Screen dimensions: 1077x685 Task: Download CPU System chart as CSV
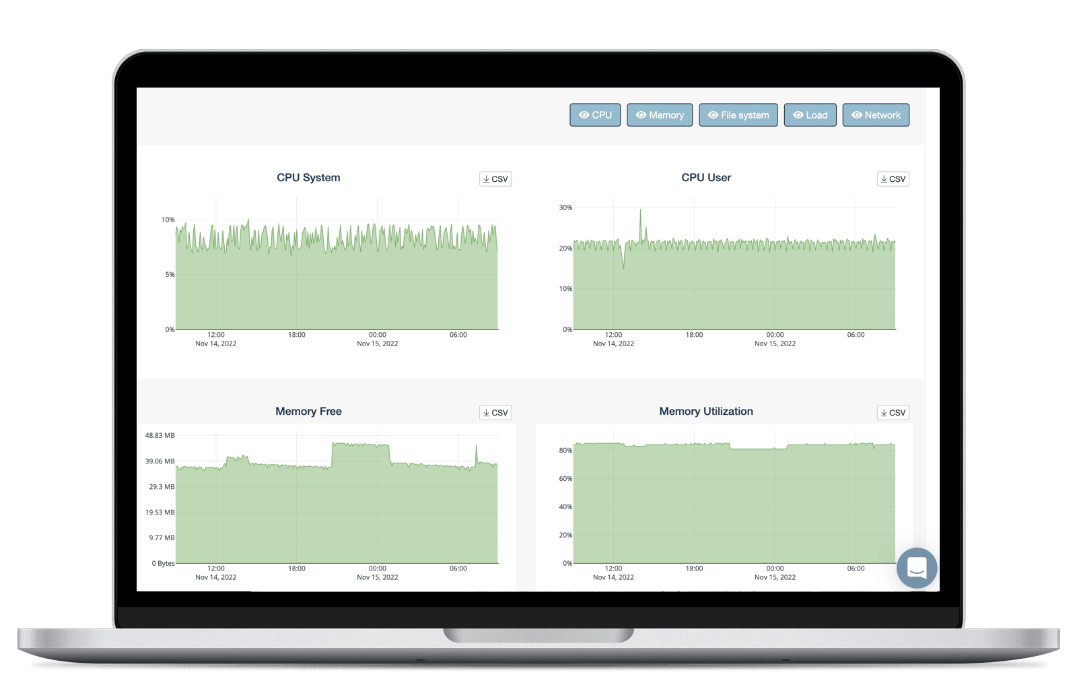[x=495, y=179]
